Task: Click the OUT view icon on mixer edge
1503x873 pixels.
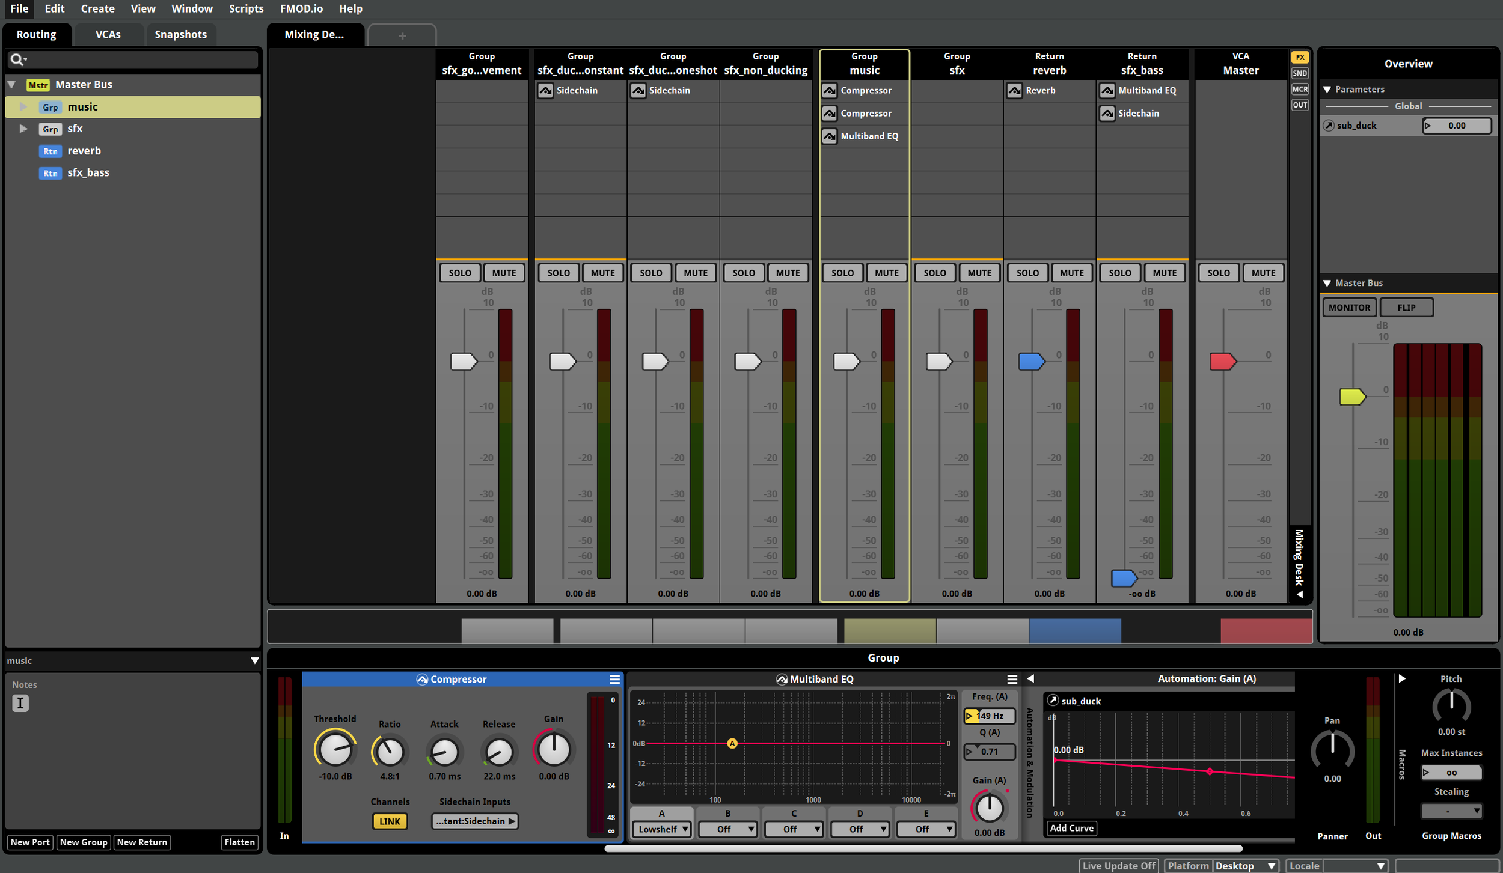Action: coord(1299,105)
